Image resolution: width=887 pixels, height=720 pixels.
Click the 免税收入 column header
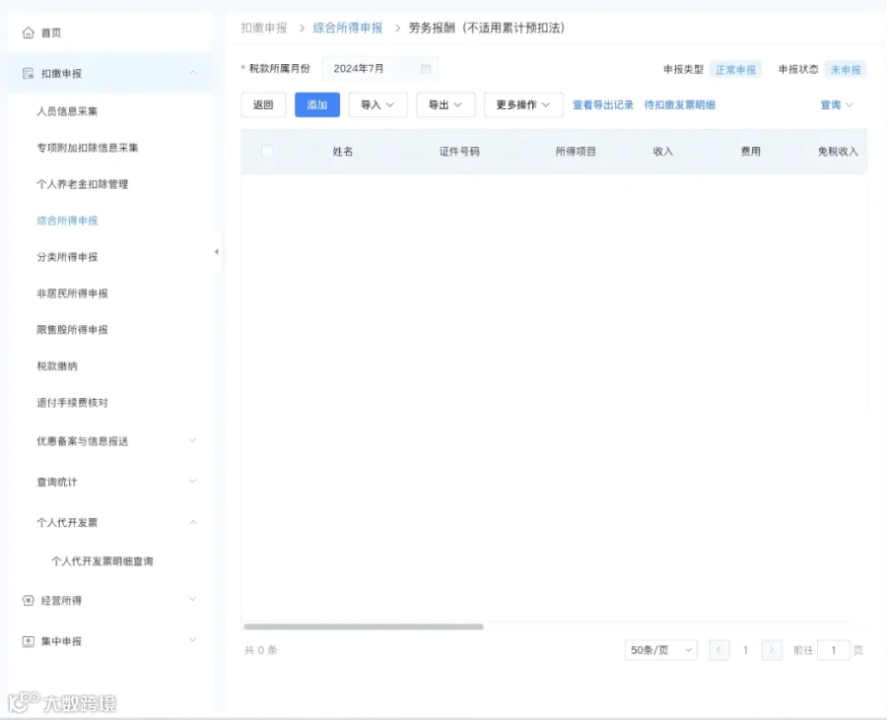point(838,152)
